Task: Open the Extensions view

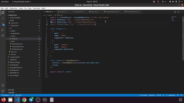Action: (3, 35)
